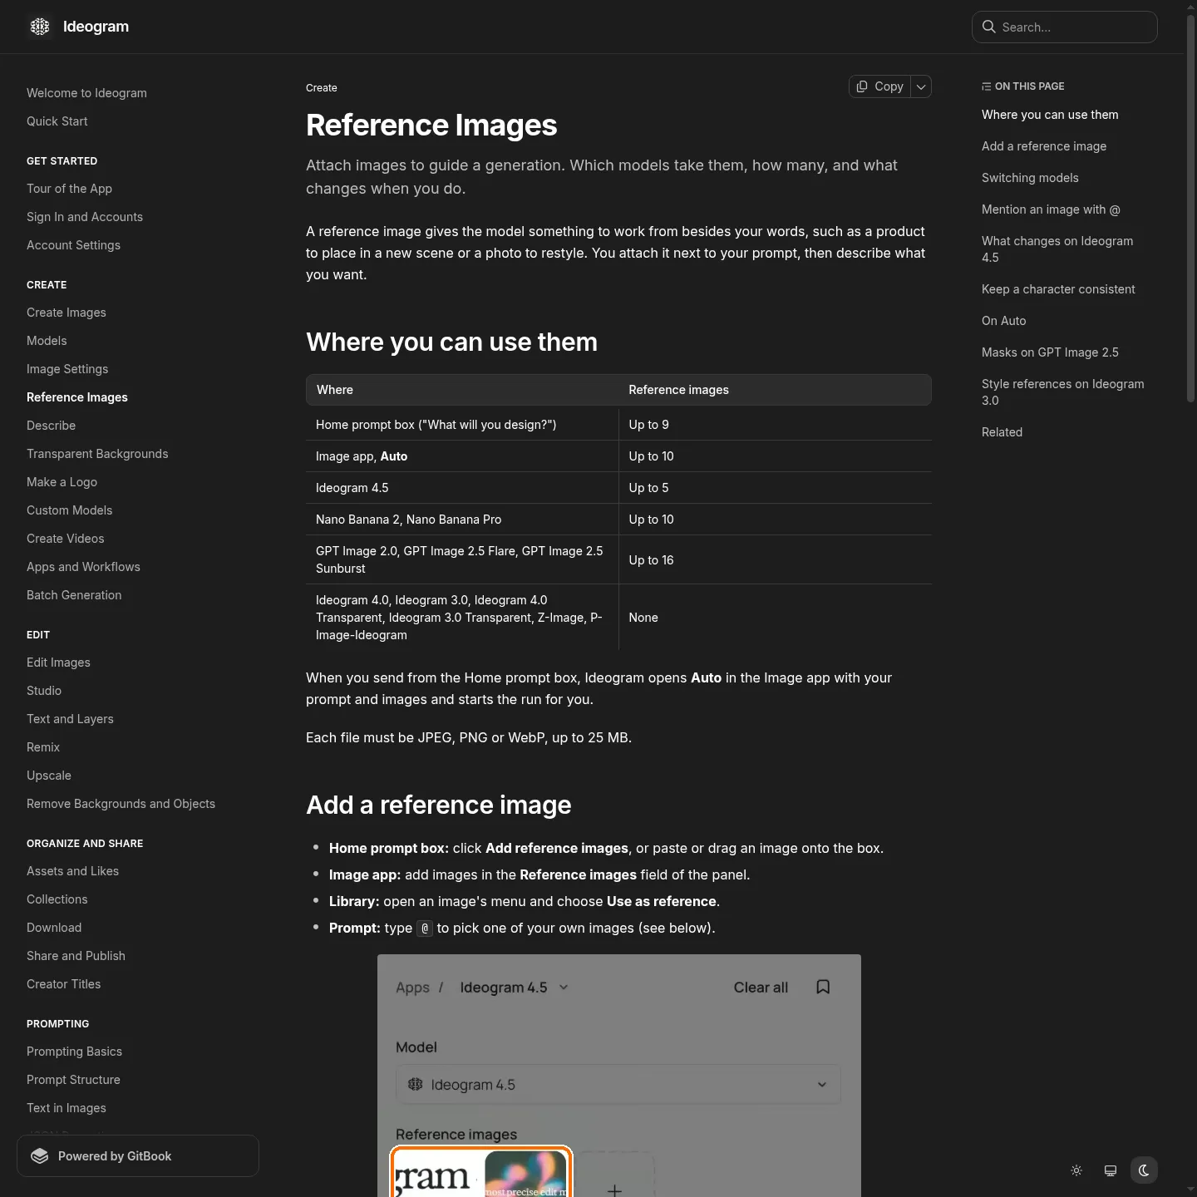
Task: Open the Quick Start page
Action: 57,121
